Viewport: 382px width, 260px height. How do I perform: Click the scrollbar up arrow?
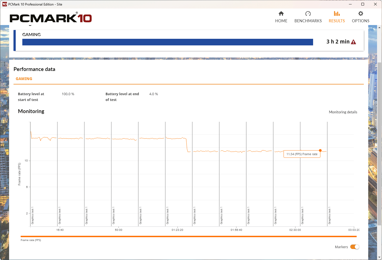(379, 28)
